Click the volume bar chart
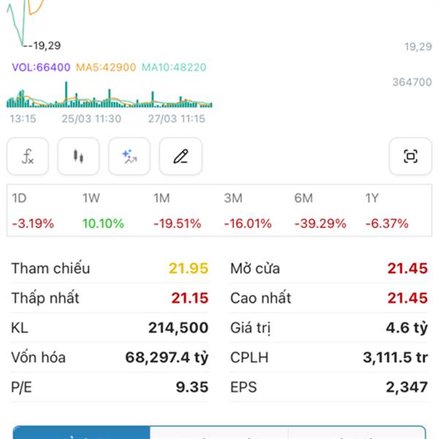Image resolution: width=439 pixels, height=439 pixels. pyautogui.click(x=110, y=96)
